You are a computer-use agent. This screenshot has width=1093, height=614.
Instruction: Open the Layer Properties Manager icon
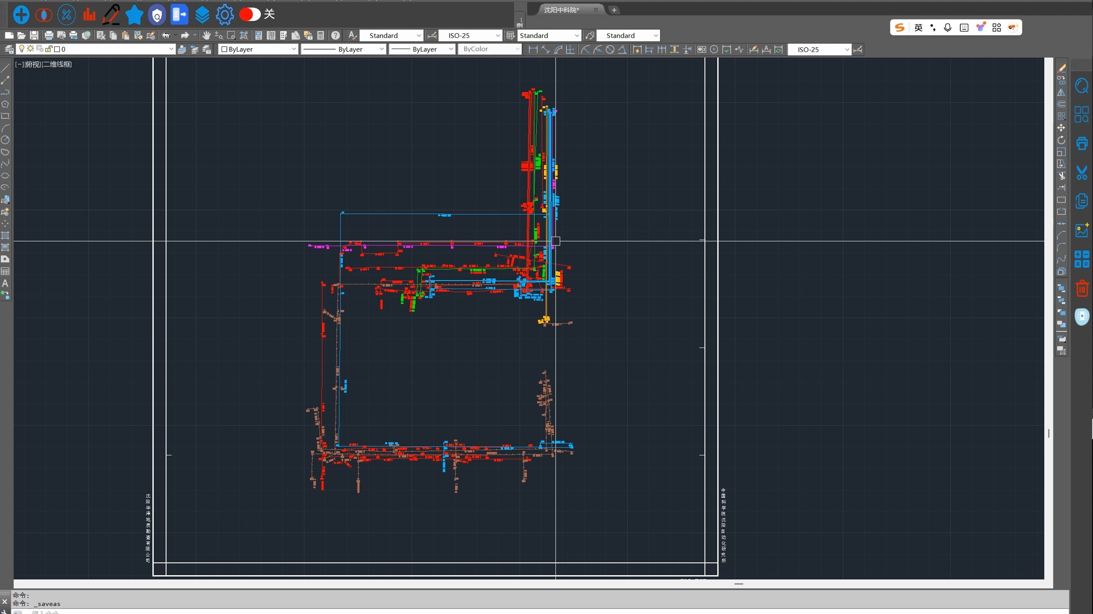click(9, 49)
